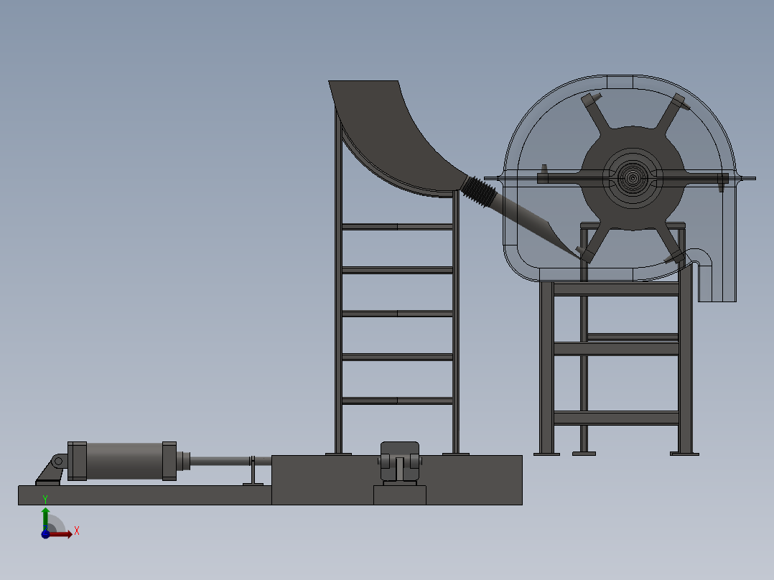
Task: Select the bottom rung of the ladder frame
Action: pyautogui.click(x=397, y=401)
